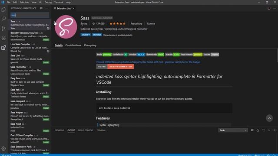
Task: Open the License link
Action: (x=151, y=23)
